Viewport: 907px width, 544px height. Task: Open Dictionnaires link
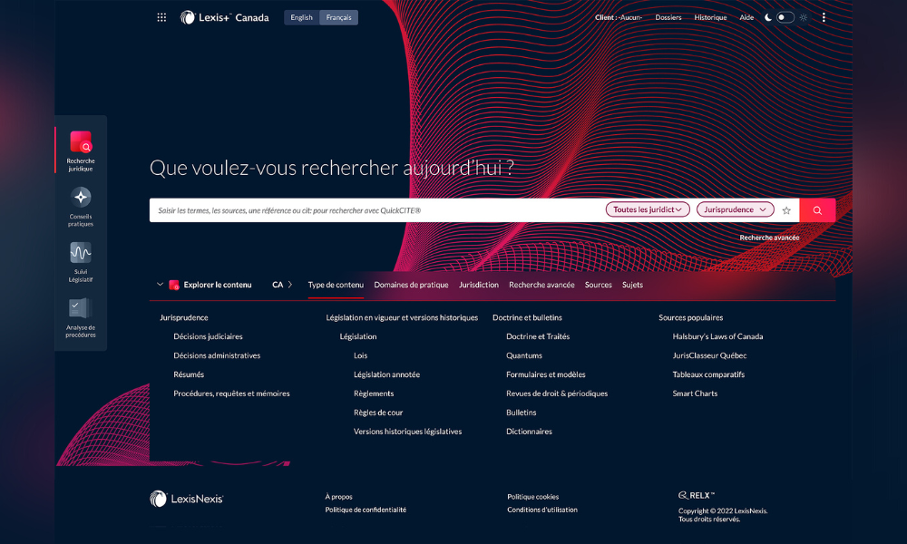point(530,432)
